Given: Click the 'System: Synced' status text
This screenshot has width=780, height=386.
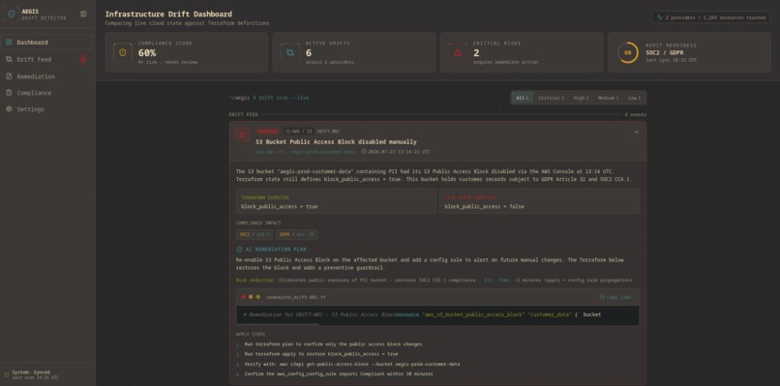Looking at the screenshot, I should click(31, 372).
